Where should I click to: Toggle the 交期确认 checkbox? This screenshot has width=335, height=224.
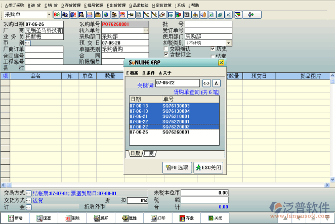click(166, 49)
